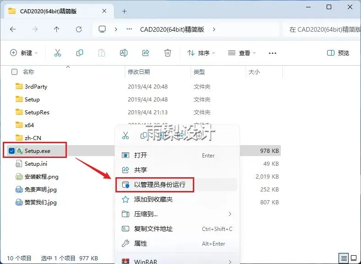The height and width of the screenshot is (264, 361).
Task: Switch to large icons view in status bar
Action: tap(354, 258)
